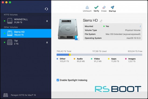Click the blue Other legend dot
Image resolution: width=148 pixels, height=99 pixels.
pyautogui.click(x=57, y=59)
